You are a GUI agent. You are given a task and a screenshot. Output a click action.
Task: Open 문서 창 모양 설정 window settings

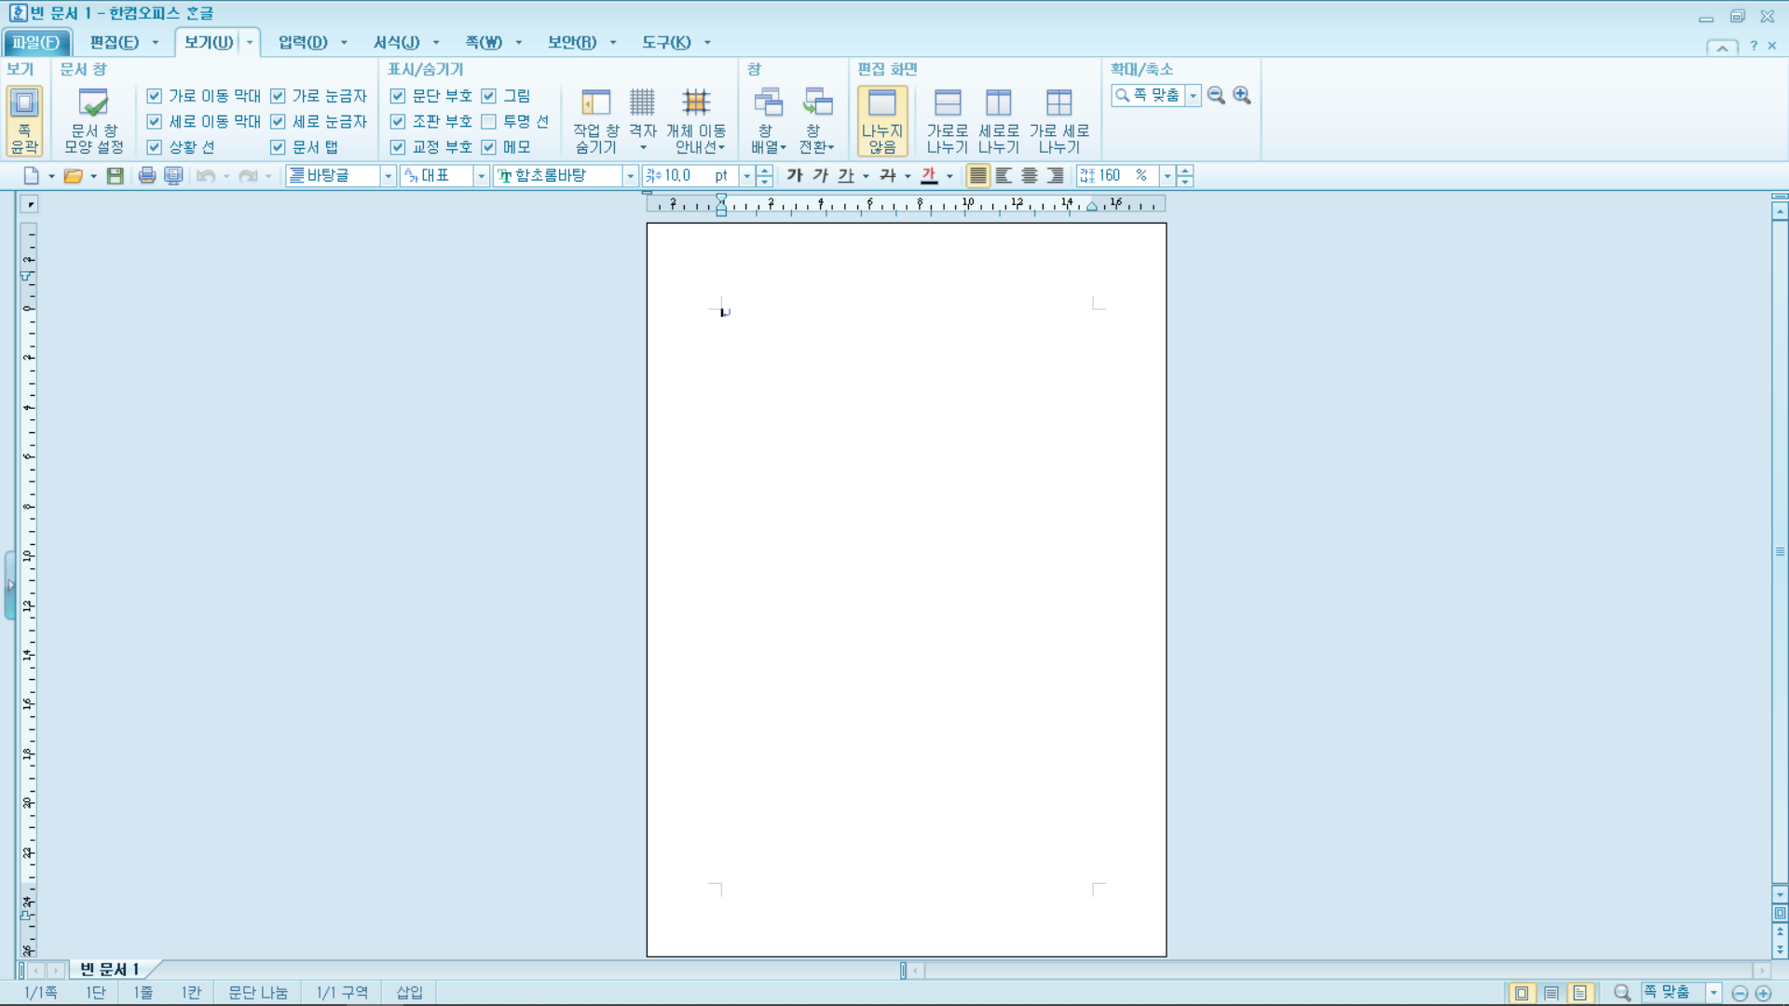click(93, 120)
